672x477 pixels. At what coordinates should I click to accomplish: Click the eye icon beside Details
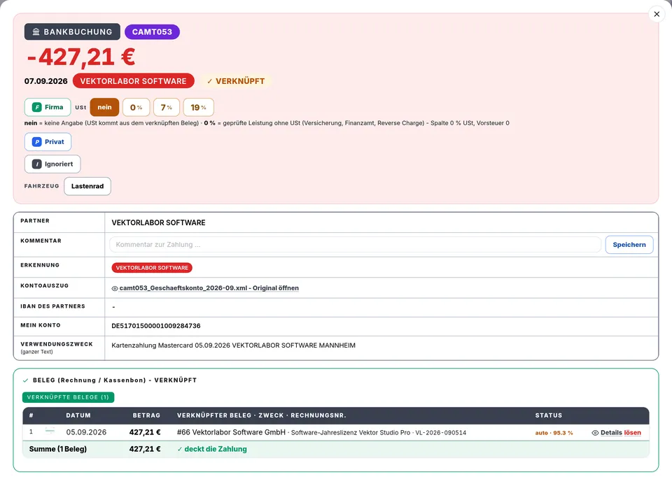coord(595,433)
